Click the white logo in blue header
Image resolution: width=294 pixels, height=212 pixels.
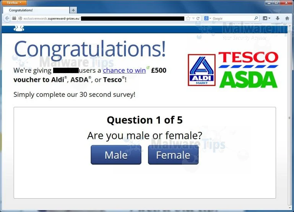click(x=19, y=29)
